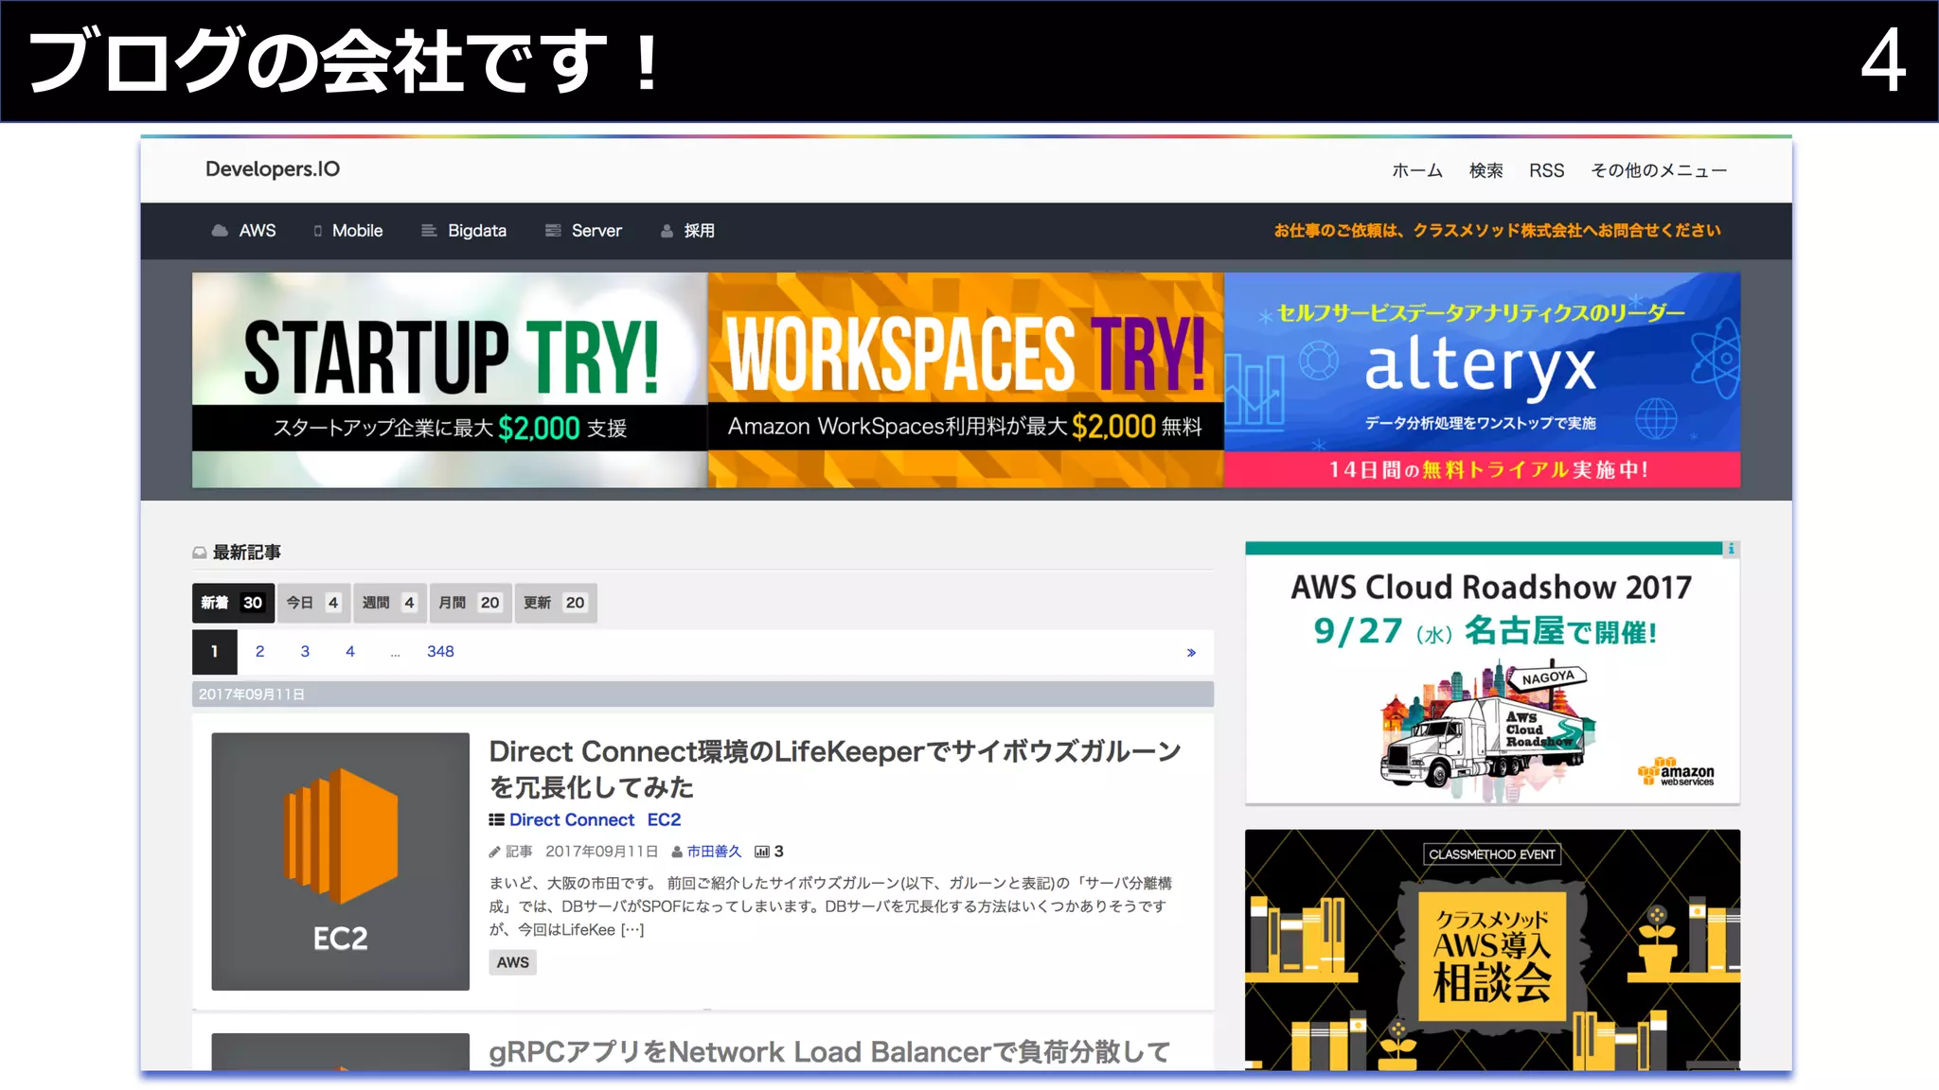The image size is (1939, 1090).
Task: Go to pagination page 1
Action: tap(215, 652)
